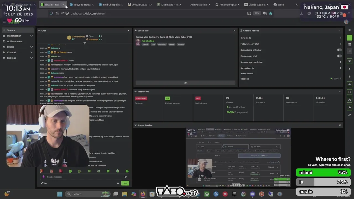Switch to the Amazon.co.jp browser tab
354x199 pixels.
[140, 5]
